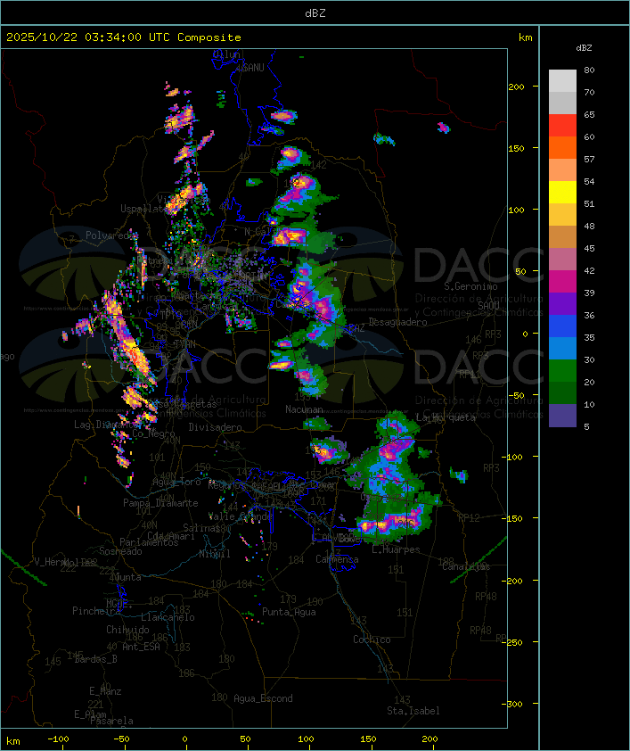Click the '5' value label in legend
Image resolution: width=630 pixels, height=751 pixels.
(x=586, y=426)
